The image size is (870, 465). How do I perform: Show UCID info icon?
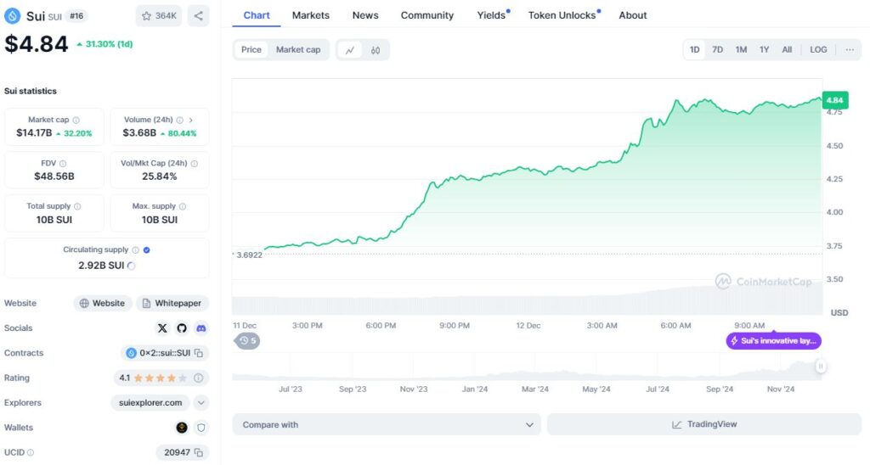tap(31, 453)
